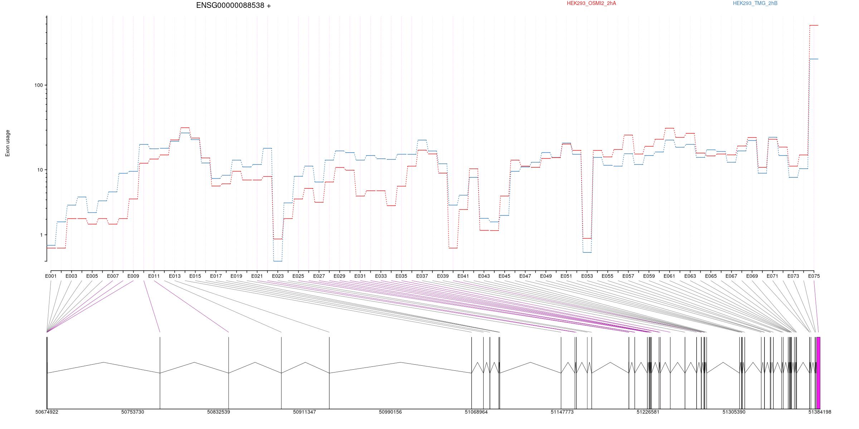This screenshot has height=429, width=859.
Task: Click exon label E027
Action: [x=319, y=276]
